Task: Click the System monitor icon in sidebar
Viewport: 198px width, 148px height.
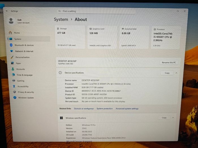Action: [11, 39]
